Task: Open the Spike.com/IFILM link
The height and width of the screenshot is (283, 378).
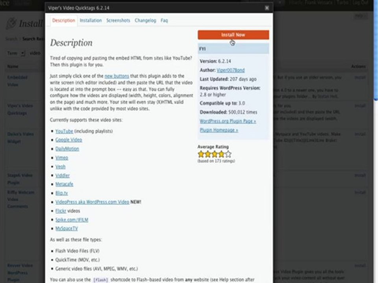Action: coord(72,220)
